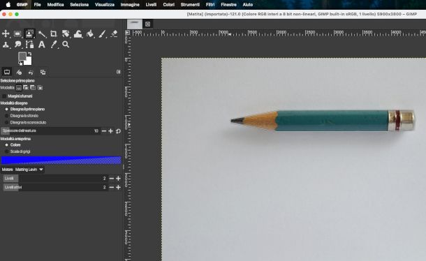Click the foreground color swatch
The image size is (426, 261).
[x=22, y=57]
